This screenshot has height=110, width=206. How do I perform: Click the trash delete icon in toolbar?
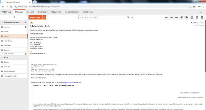[x=197, y=18]
